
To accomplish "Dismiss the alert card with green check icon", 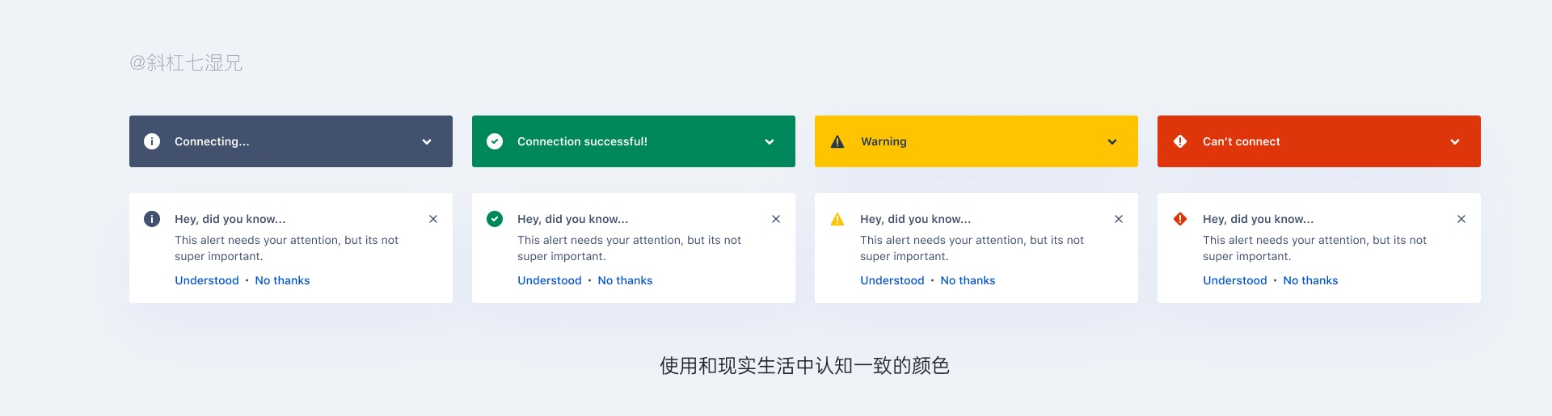I will click(776, 219).
